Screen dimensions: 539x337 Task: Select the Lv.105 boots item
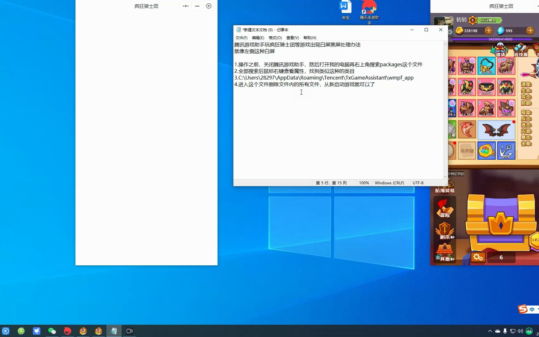[486, 108]
